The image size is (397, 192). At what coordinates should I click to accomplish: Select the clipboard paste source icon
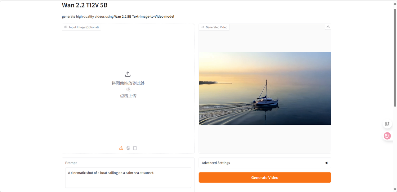(135, 148)
